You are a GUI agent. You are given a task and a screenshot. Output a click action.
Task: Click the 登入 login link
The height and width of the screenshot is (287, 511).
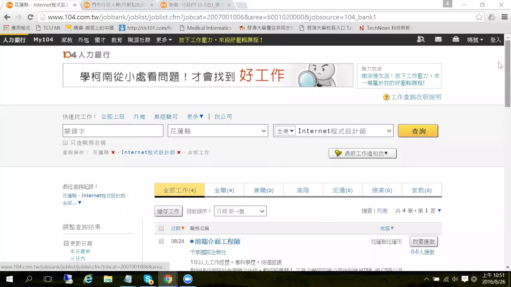click(495, 40)
